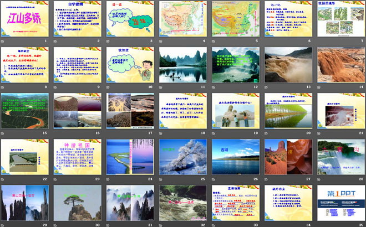The image size is (366, 227).
Task: Click the star icon below slide 12
Action: tap(213, 87)
